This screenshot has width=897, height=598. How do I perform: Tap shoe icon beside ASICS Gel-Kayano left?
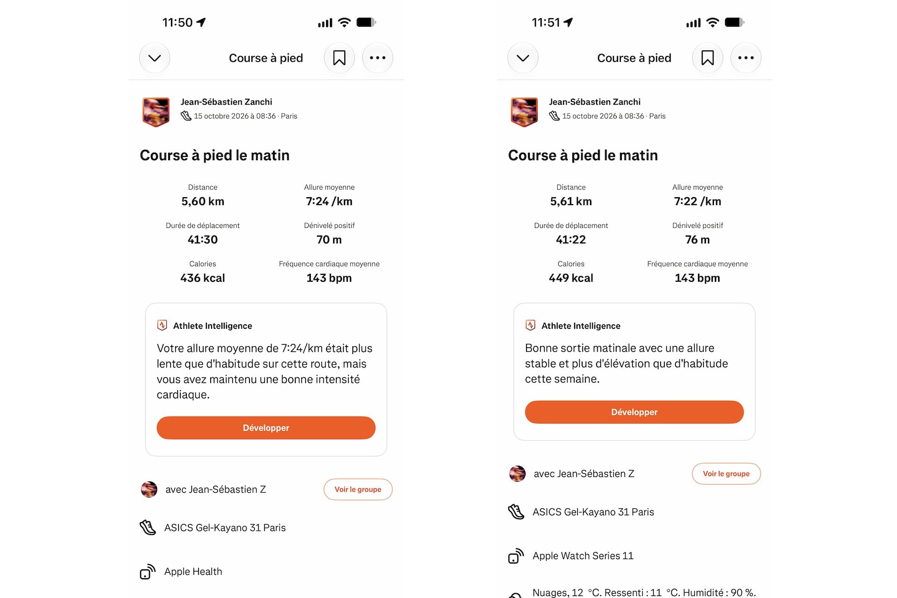148,527
